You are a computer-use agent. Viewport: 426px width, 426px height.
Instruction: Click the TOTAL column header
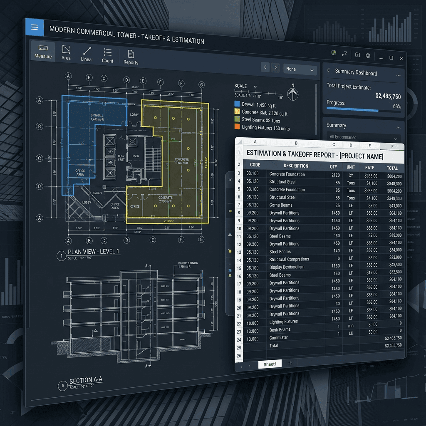pyautogui.click(x=392, y=168)
